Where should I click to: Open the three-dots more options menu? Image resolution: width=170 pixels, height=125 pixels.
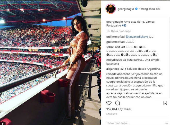click(x=166, y=123)
